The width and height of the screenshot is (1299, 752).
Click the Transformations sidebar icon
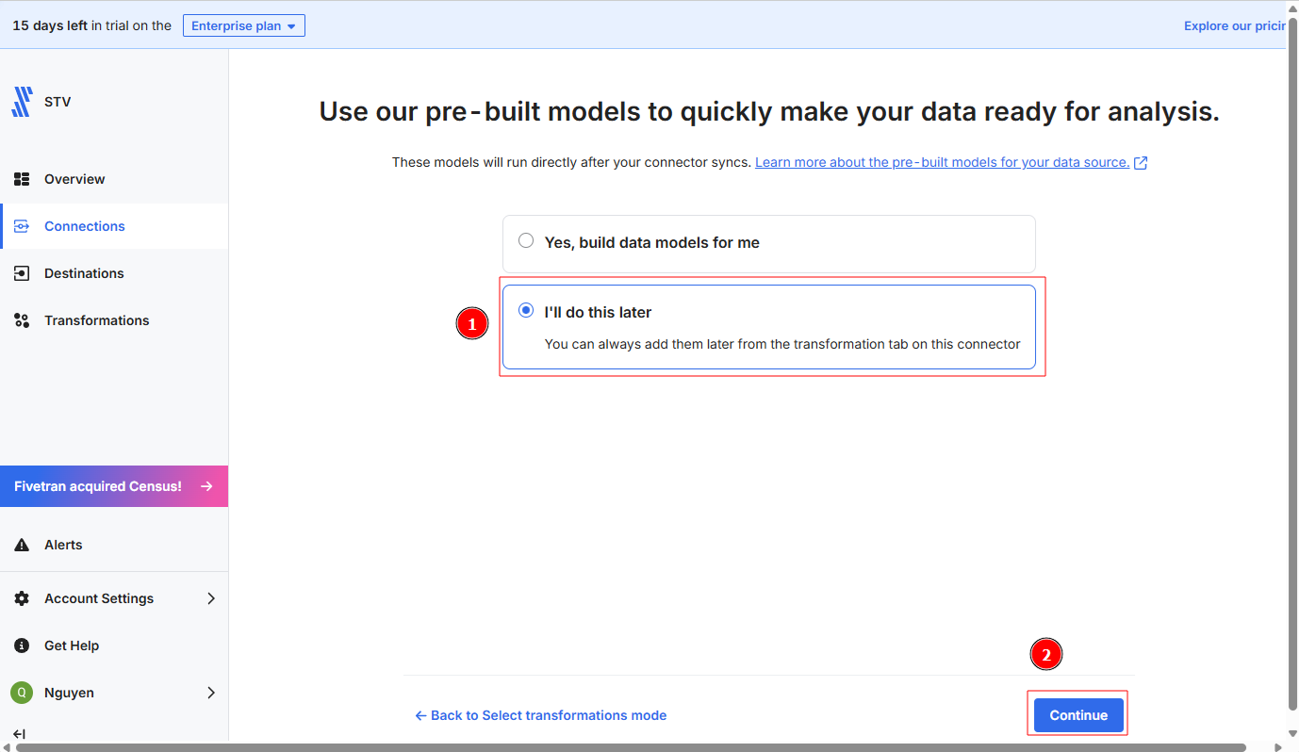point(22,320)
